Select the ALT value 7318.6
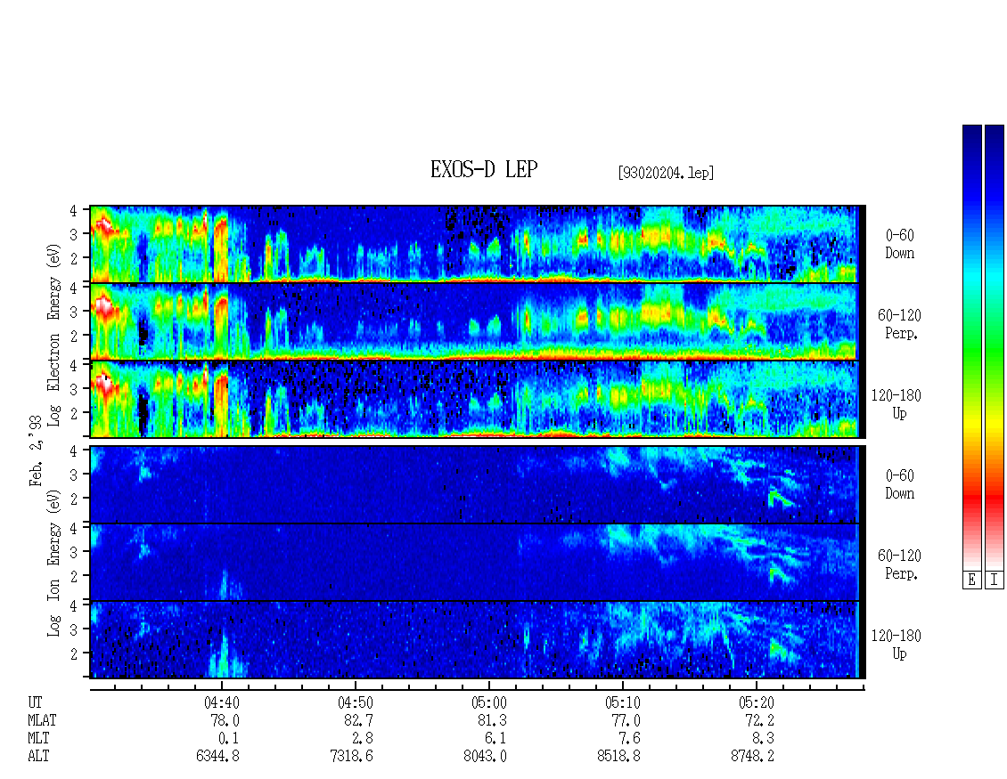This screenshot has width=1007, height=779. coord(351,757)
